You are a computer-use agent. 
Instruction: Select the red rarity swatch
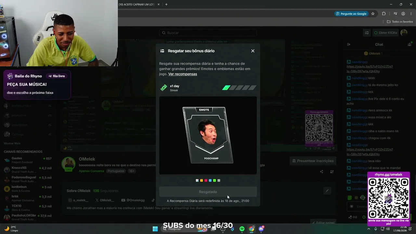(x=206, y=180)
